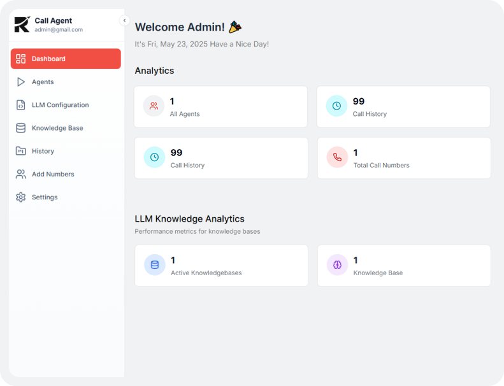Click the value 1 above Active Knowledgebases
The height and width of the screenshot is (386, 504).
click(x=173, y=261)
